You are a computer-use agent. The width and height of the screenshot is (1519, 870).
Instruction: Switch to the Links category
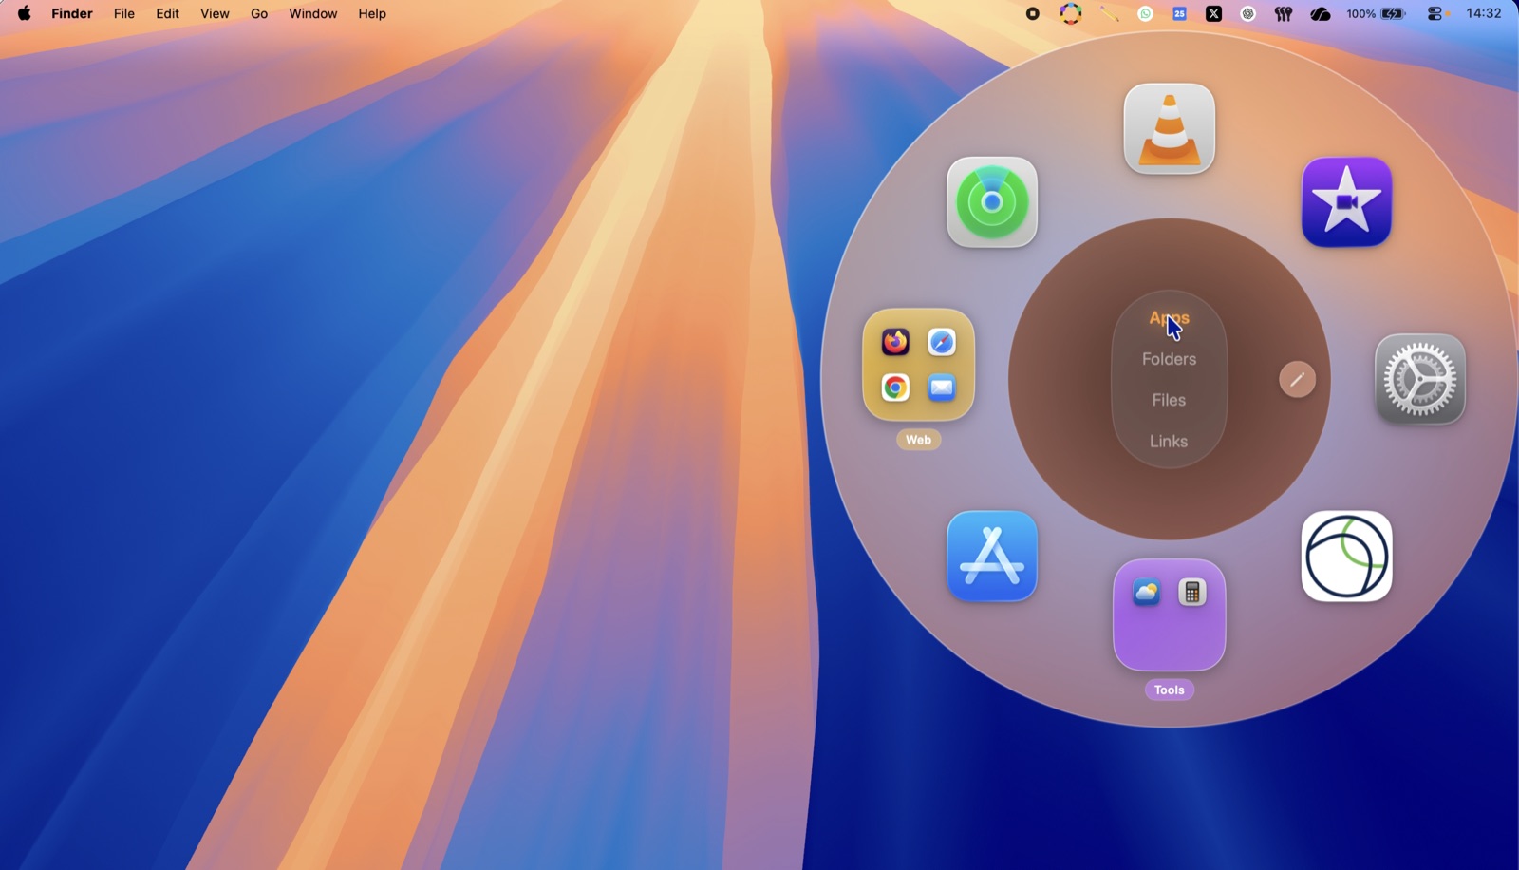(x=1169, y=441)
